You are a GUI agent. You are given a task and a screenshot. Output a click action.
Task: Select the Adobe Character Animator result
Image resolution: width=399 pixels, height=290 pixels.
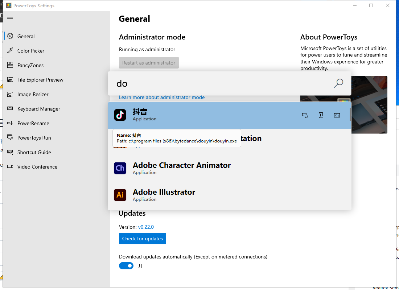230,168
